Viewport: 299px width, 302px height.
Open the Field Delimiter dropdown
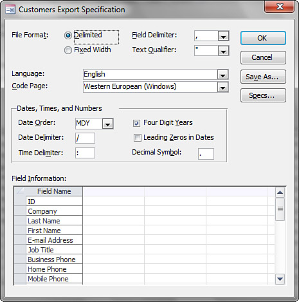(x=223, y=36)
